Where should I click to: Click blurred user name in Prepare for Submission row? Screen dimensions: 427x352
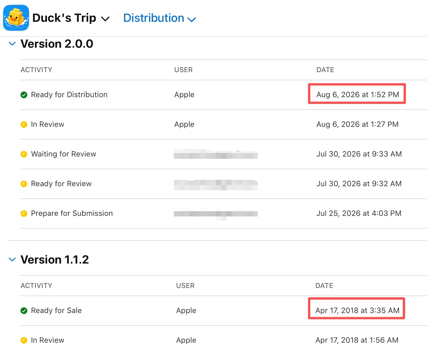[216, 214]
